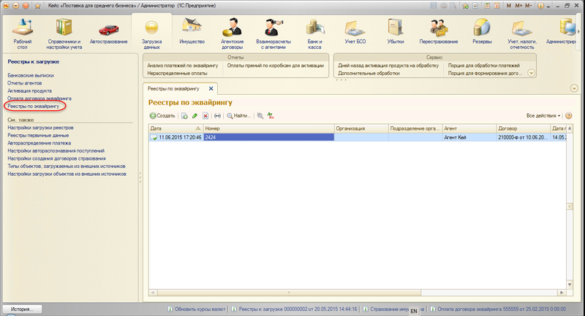Open the Все действия dropdown
Viewport: 585px width, 316px height.
point(543,116)
